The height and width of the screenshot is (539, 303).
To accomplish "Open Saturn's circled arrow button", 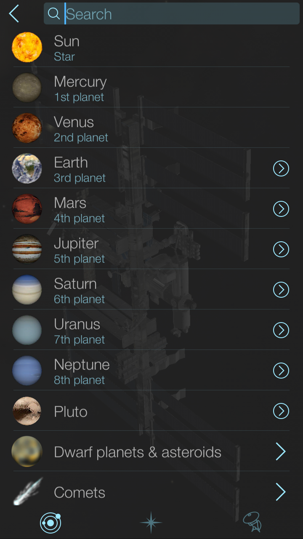I will [x=281, y=290].
